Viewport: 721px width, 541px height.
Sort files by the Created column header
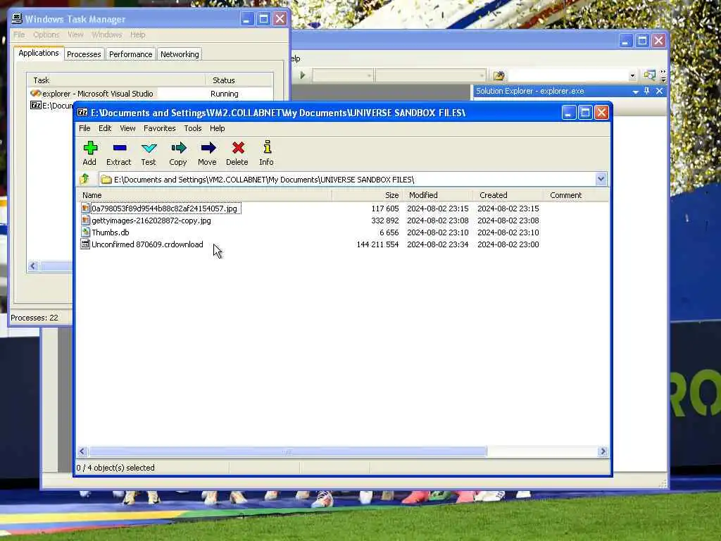(x=508, y=195)
